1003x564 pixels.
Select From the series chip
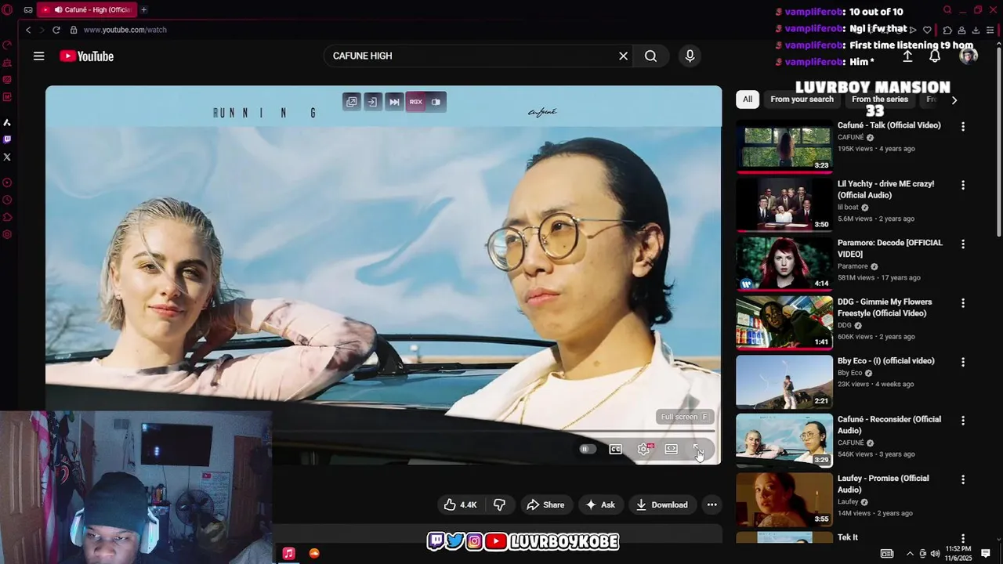coord(880,99)
